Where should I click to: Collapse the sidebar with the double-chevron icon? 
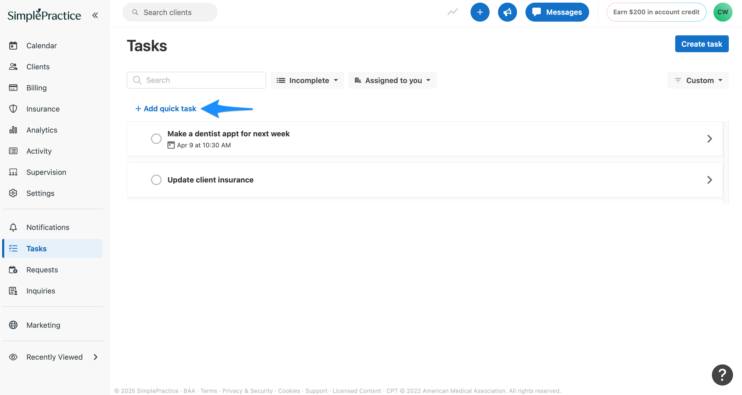pos(95,15)
